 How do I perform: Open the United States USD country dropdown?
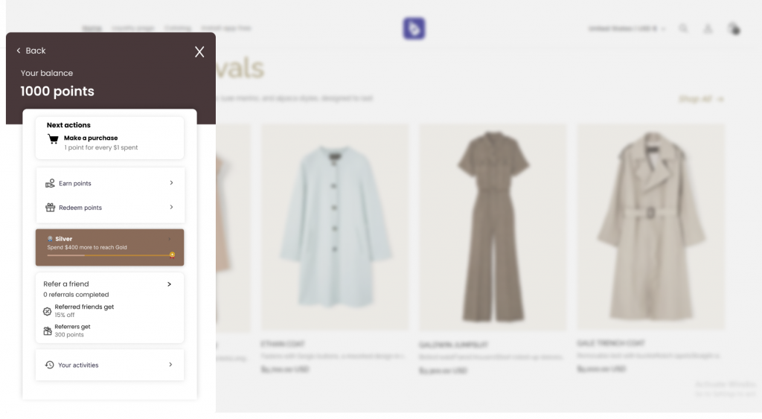(x=627, y=28)
